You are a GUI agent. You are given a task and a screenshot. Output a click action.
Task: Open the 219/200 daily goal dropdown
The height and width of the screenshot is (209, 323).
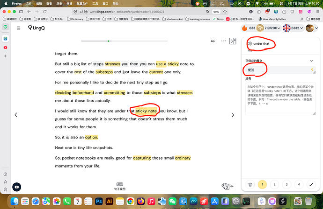pos(268,28)
